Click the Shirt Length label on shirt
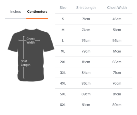The image size is (137, 115). (25, 63)
